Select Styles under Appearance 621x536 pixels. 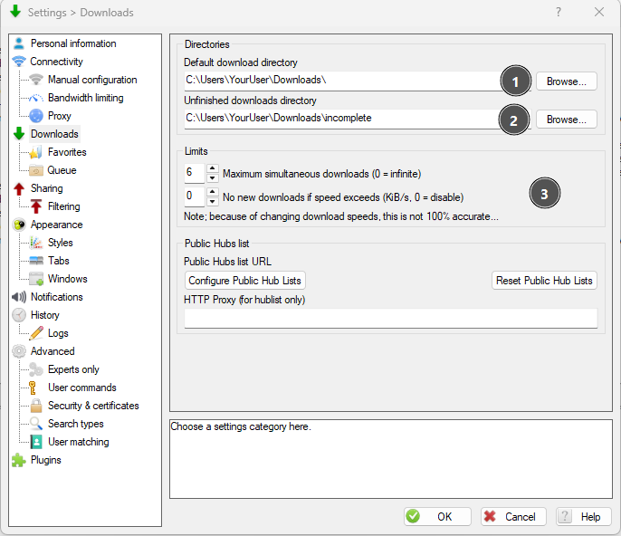(60, 243)
